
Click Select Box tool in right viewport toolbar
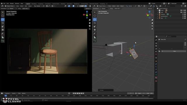(x=95, y=12)
